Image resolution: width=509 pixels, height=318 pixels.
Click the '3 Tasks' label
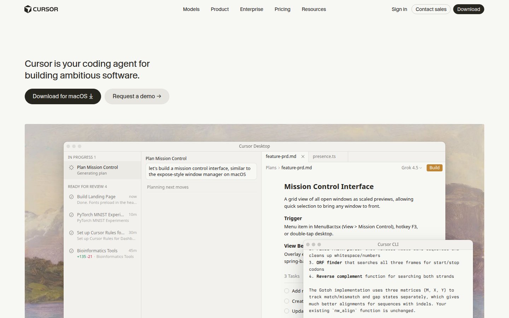(x=292, y=276)
